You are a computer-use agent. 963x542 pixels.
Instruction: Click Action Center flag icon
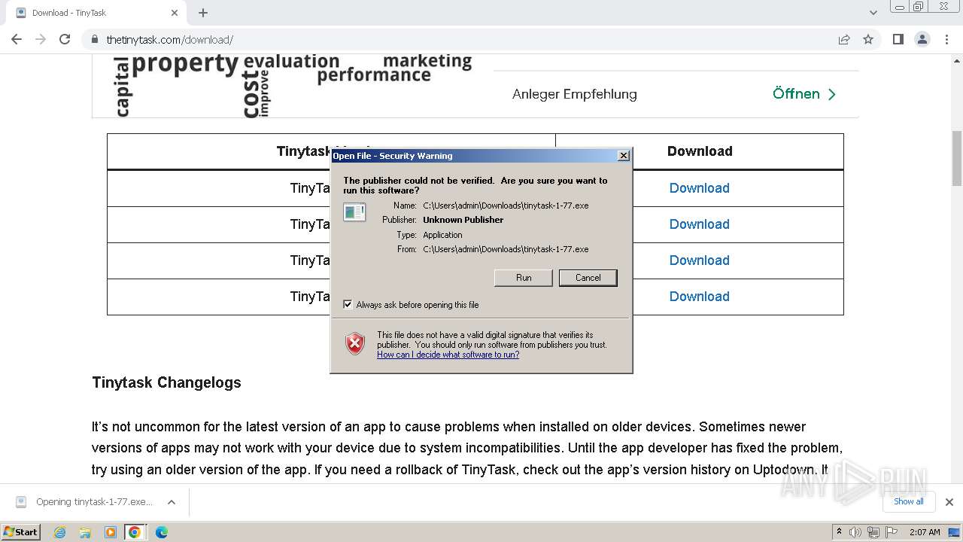(890, 532)
